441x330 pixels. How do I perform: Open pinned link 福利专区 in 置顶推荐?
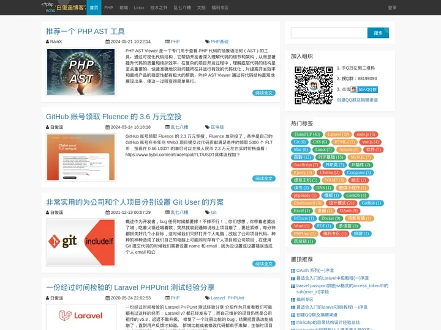pyautogui.click(x=304, y=299)
